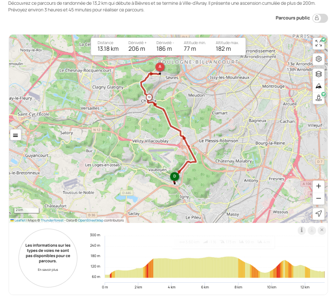Click Saclay label on the map
The height and width of the screenshot is (296, 329).
(x=134, y=213)
